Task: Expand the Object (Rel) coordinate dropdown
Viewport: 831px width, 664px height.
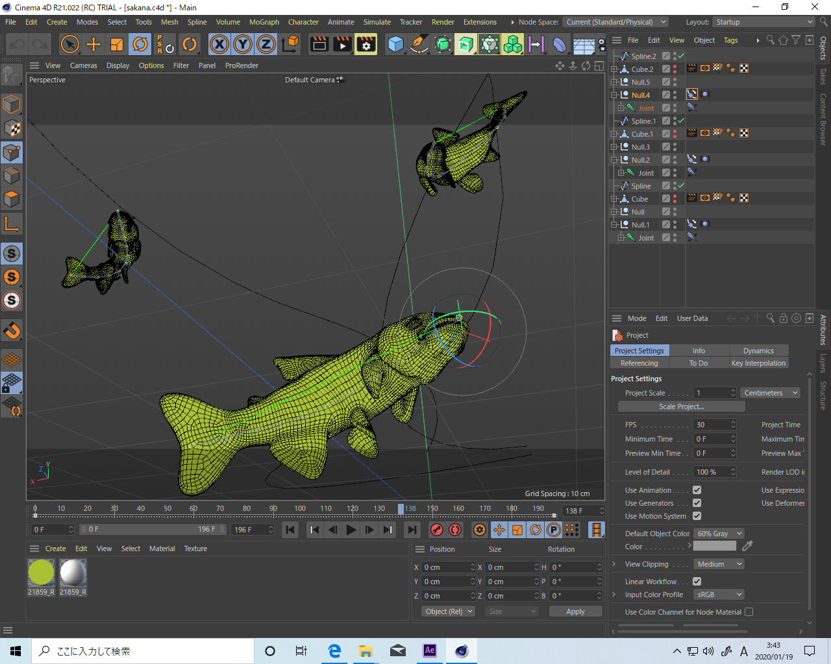Action: pos(448,611)
